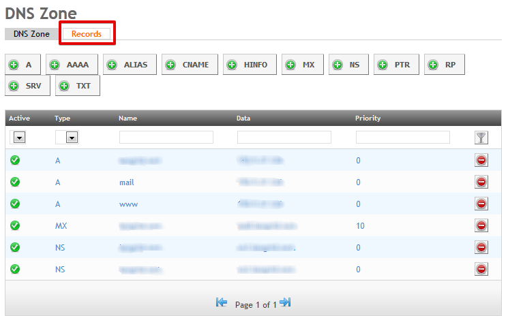Delete the first A record
Screen dimensions: 508x320
(481, 160)
